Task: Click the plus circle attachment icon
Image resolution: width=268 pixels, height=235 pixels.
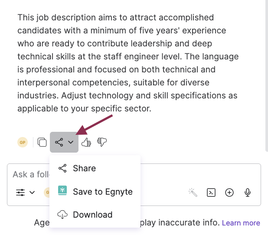Action: coord(229,192)
